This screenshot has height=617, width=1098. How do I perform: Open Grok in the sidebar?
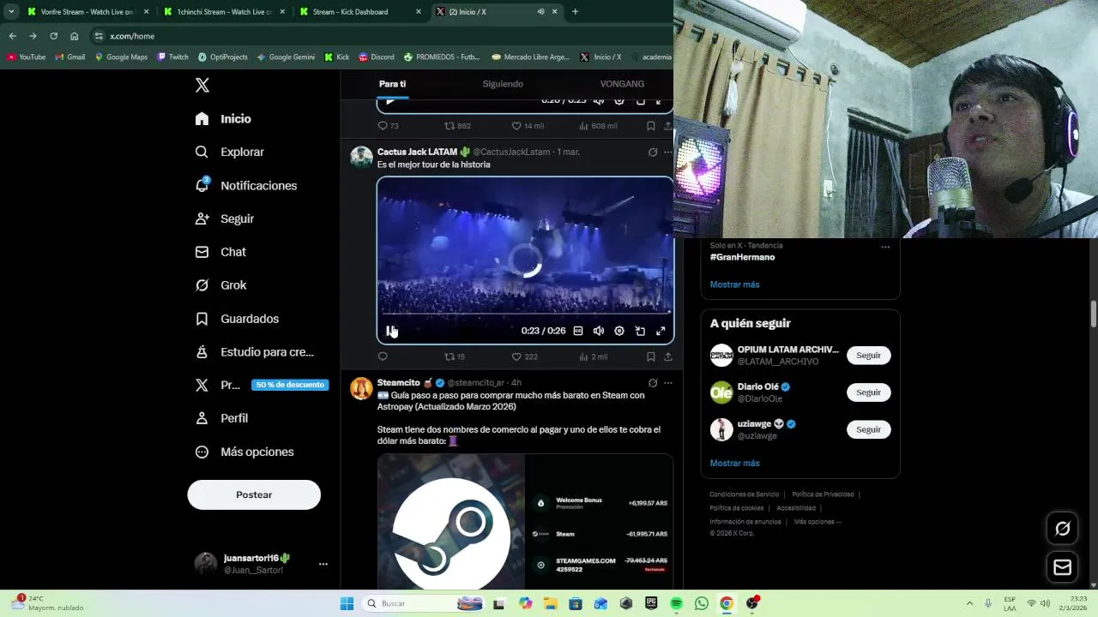coord(220,285)
